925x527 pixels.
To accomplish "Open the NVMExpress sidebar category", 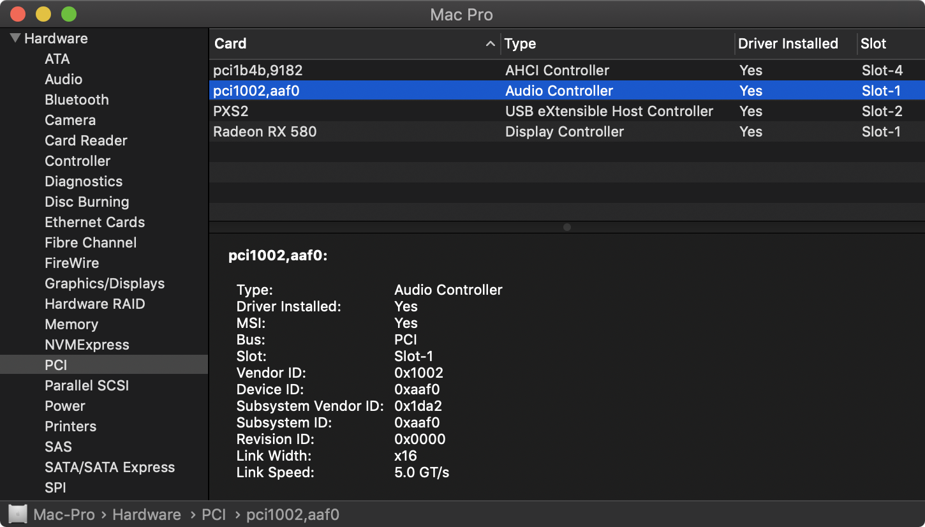I will 87,345.
